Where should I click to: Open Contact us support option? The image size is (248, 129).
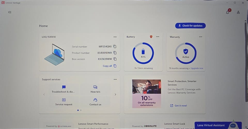tap(95, 102)
